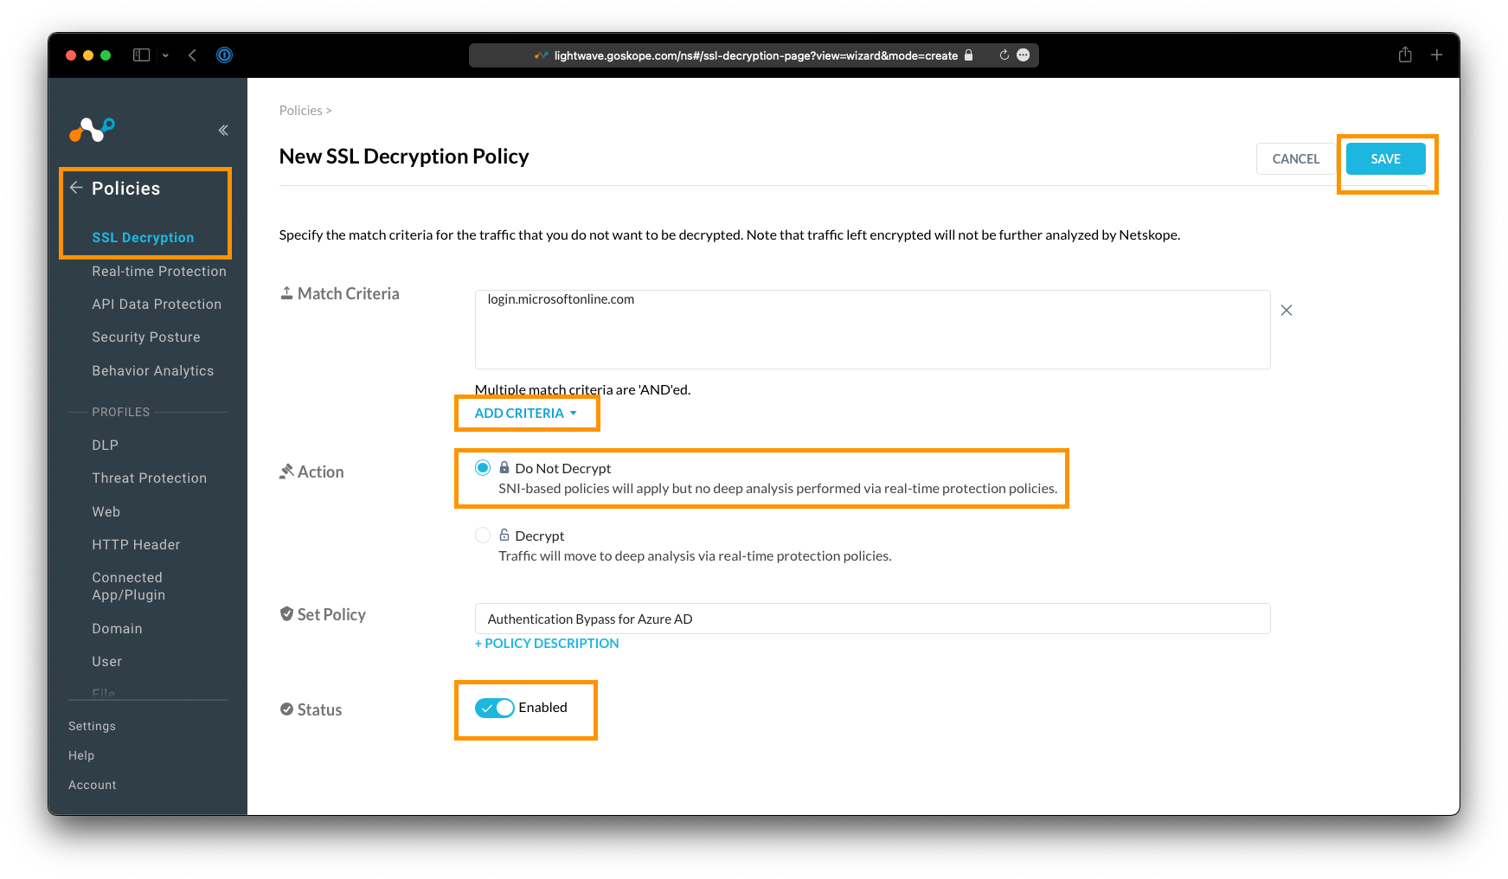
Task: Click the browser share icon
Action: click(1405, 55)
